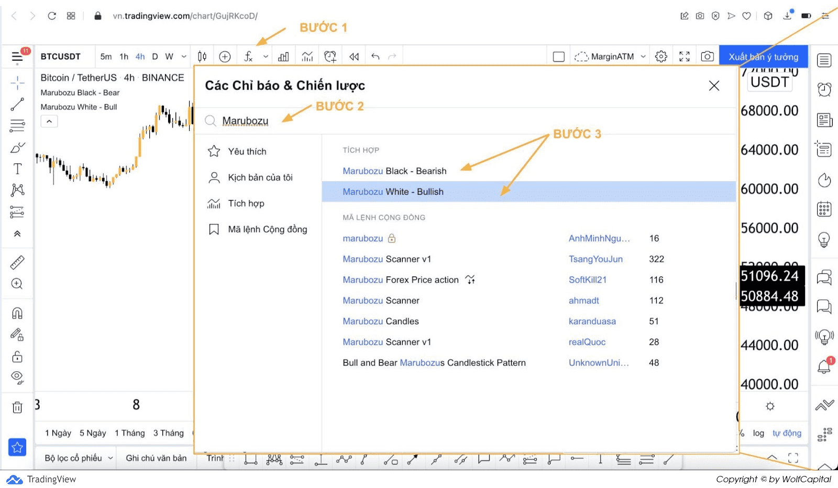Open candlestick chart type selector
Image resolution: width=838 pixels, height=488 pixels.
click(x=202, y=57)
